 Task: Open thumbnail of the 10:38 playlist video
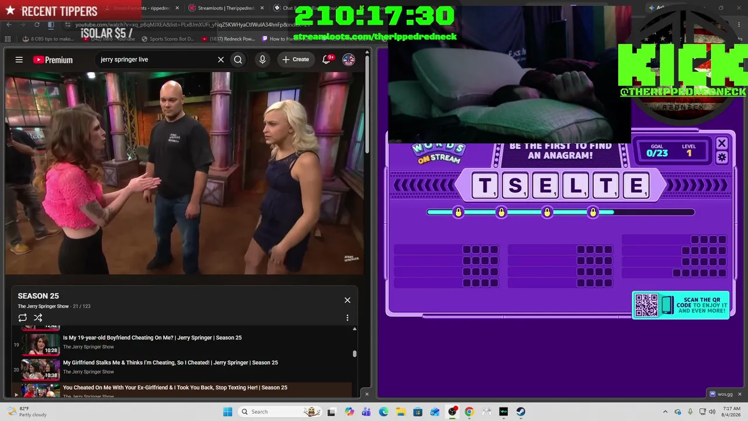(41, 370)
